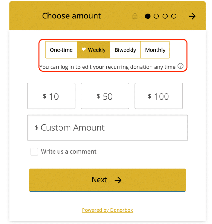
Task: Jump to the second step dot
Action: point(156,16)
